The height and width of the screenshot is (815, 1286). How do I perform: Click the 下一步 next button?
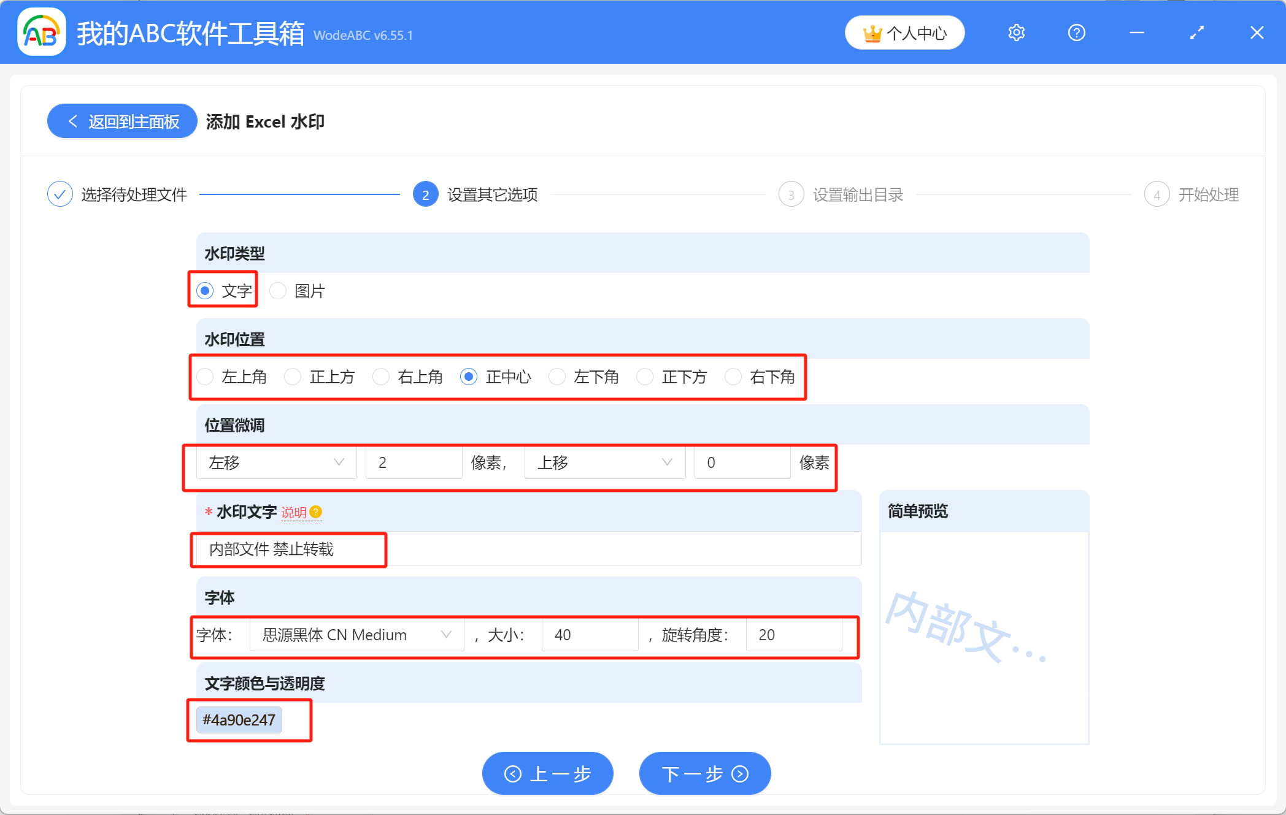pyautogui.click(x=704, y=773)
